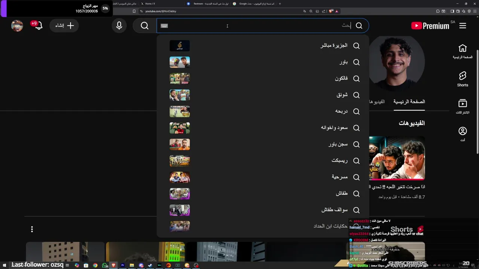
Task: Click the channel profile picture
Action: [x=397, y=64]
